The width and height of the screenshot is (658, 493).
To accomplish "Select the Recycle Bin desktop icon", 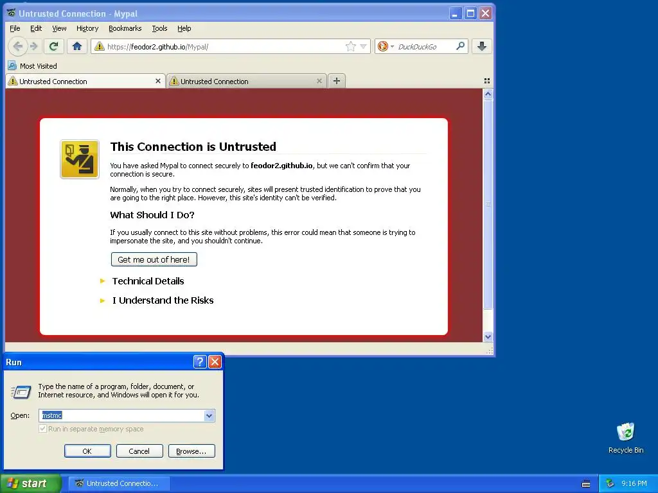I will coord(626,438).
